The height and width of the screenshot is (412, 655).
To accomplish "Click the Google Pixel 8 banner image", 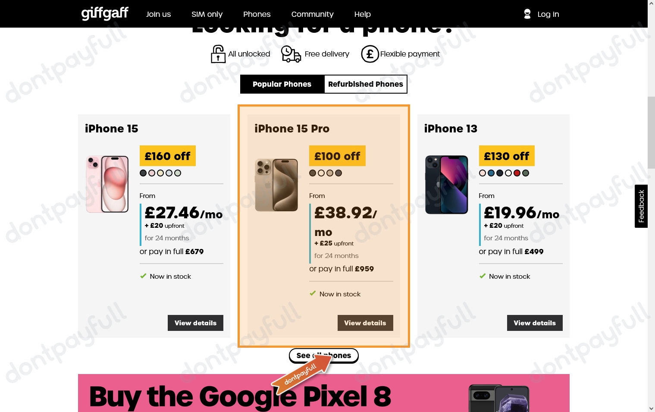I will (x=498, y=397).
